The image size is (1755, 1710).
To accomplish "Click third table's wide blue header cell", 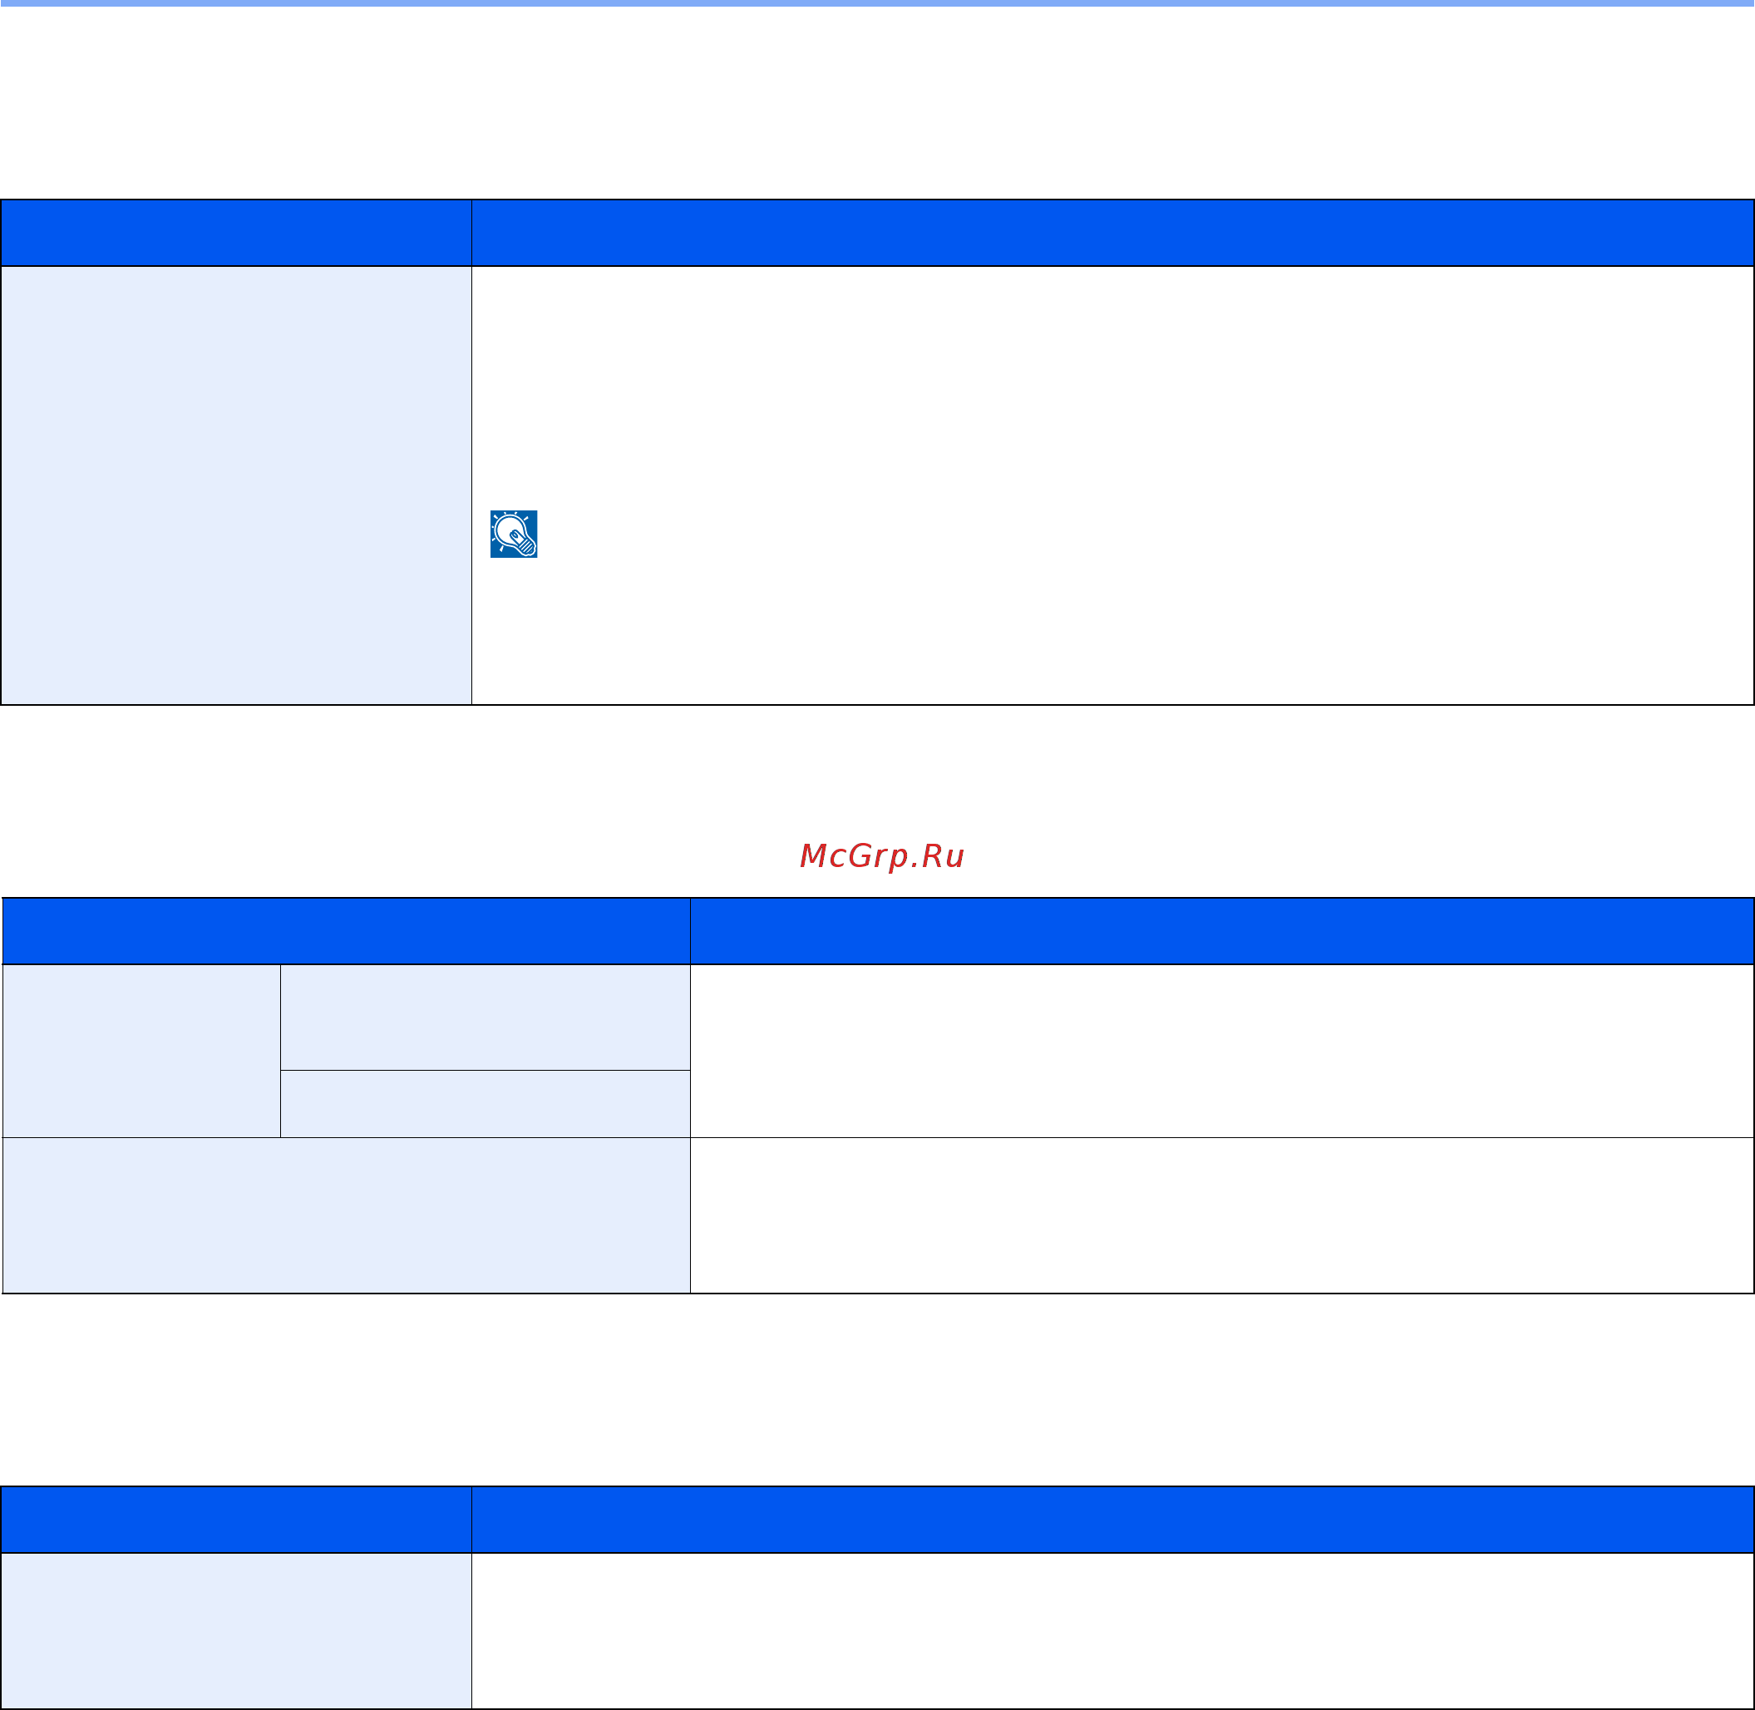I will [1113, 1520].
